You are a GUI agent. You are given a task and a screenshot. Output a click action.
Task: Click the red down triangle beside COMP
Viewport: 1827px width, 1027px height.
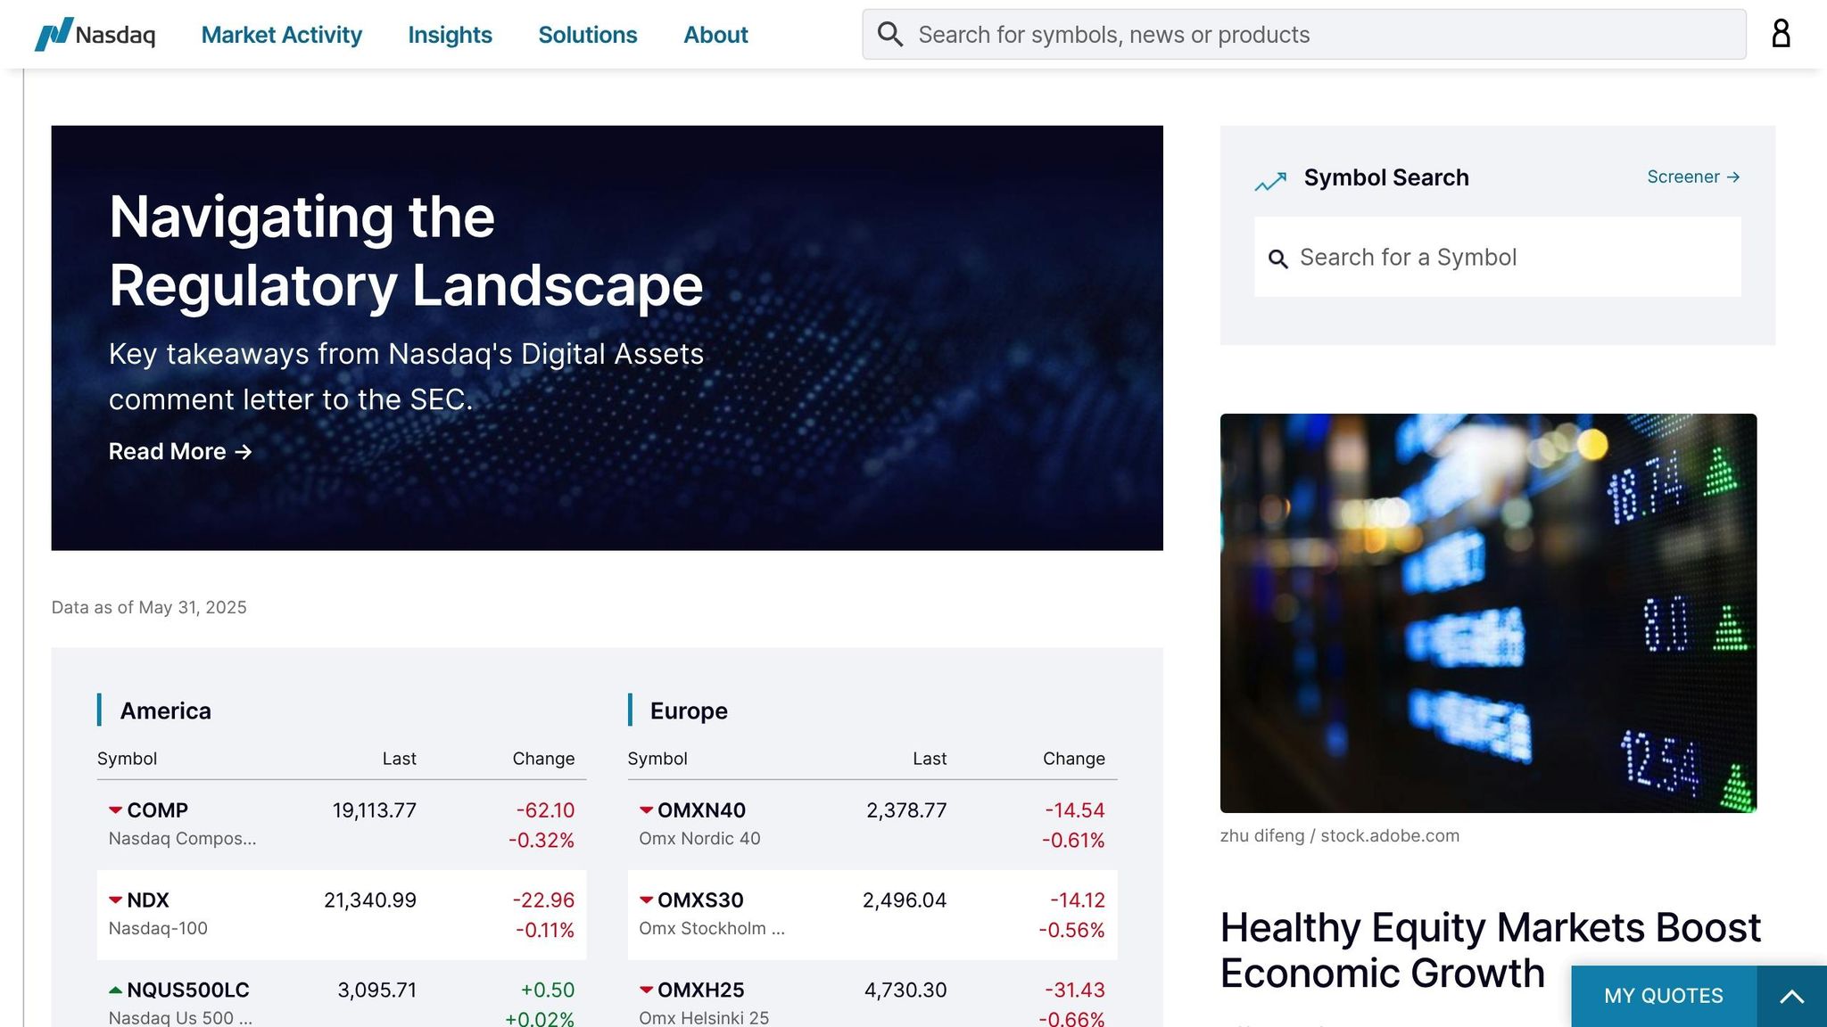tap(114, 810)
